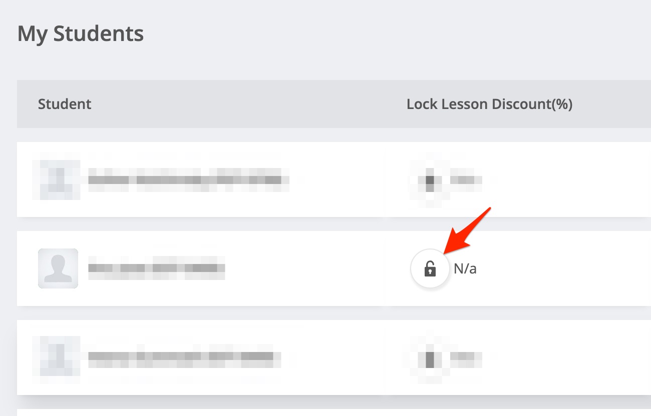This screenshot has height=416, width=651.
Task: Toggle the third student row's blurred lock icon
Action: [x=430, y=358]
